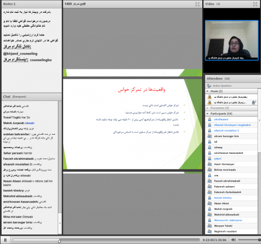Click the Active Speakers icon
This screenshot has width=261, height=244.
coord(209,86)
